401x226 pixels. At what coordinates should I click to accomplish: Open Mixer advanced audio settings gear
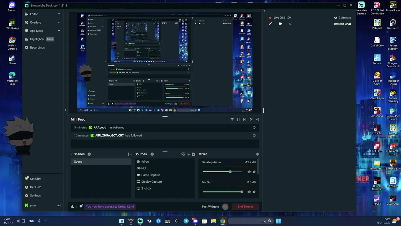pos(258,154)
